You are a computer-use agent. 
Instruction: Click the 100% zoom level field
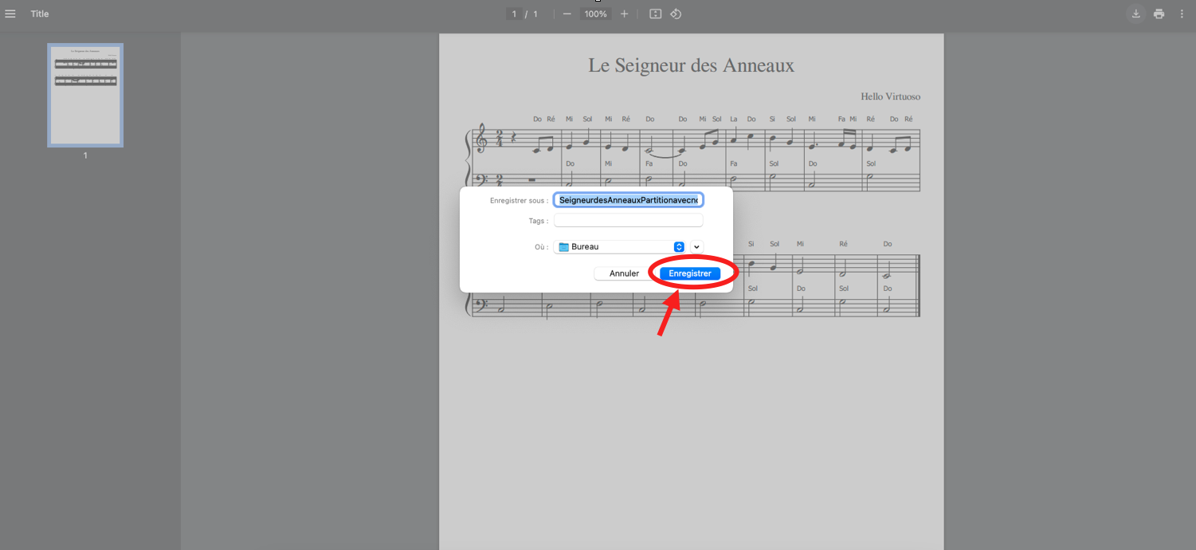coord(596,14)
